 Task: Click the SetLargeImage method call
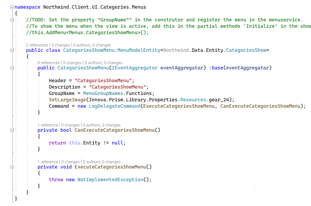tap(68, 100)
